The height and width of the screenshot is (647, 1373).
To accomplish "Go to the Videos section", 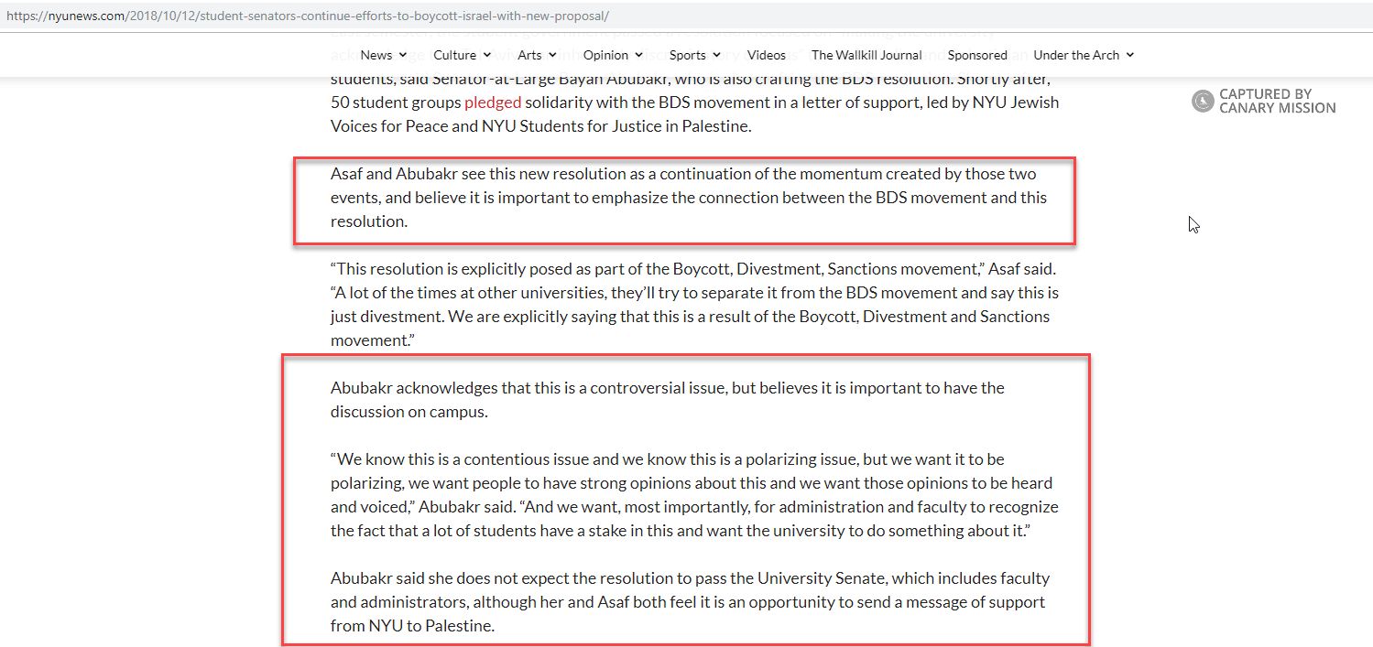I will click(x=766, y=55).
